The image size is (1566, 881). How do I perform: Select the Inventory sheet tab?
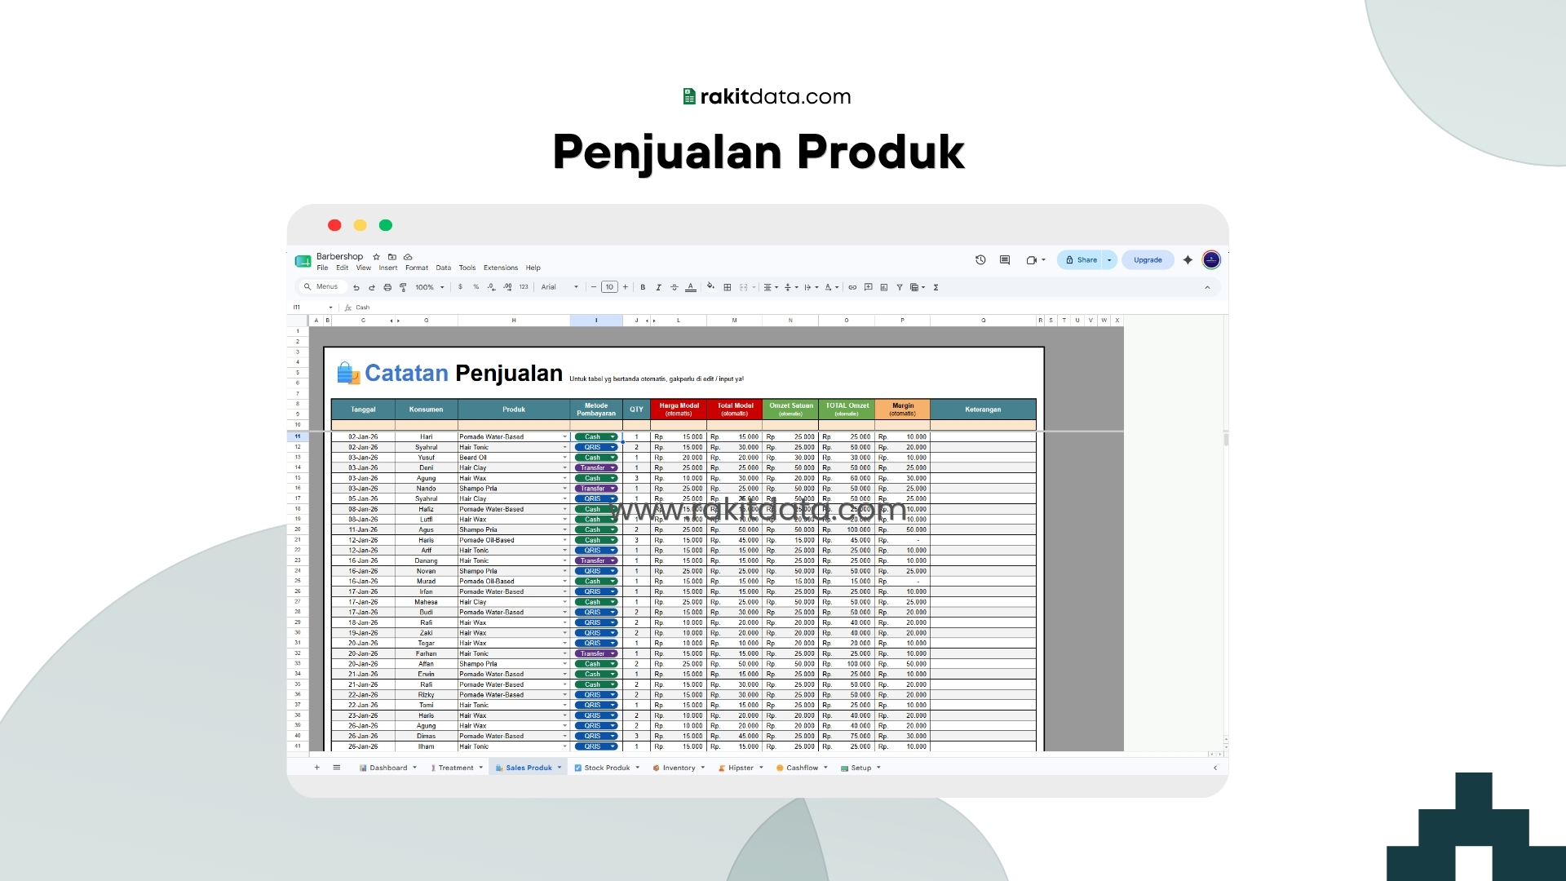[x=679, y=768]
